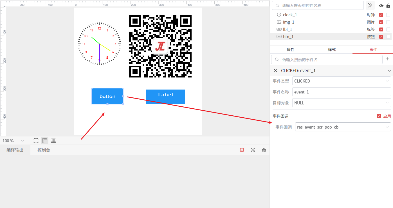Click the 标签 type text in lbl_1 row

[371, 29]
